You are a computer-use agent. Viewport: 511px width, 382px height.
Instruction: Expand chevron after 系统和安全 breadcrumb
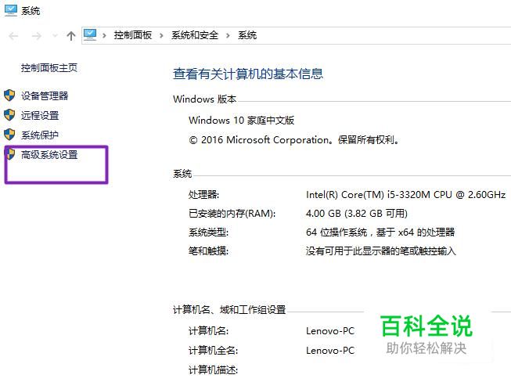coord(228,35)
